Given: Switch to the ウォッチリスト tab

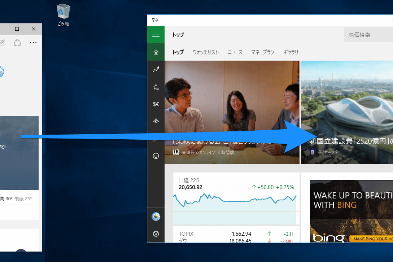Looking at the screenshot, I should pyautogui.click(x=206, y=52).
